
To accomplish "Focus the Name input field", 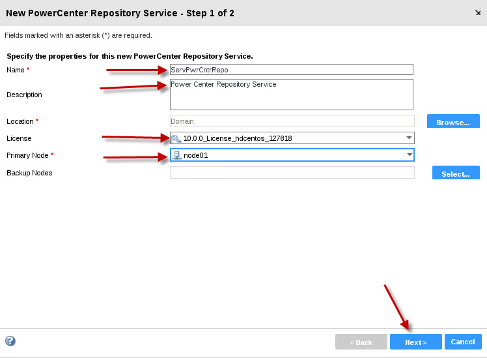I will (x=291, y=70).
